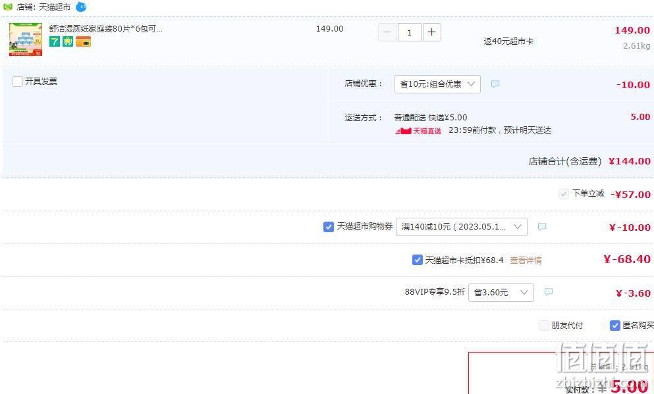Screen dimensions: 654x394
Task: Click the unit price 149.00 text
Action: tap(329, 29)
